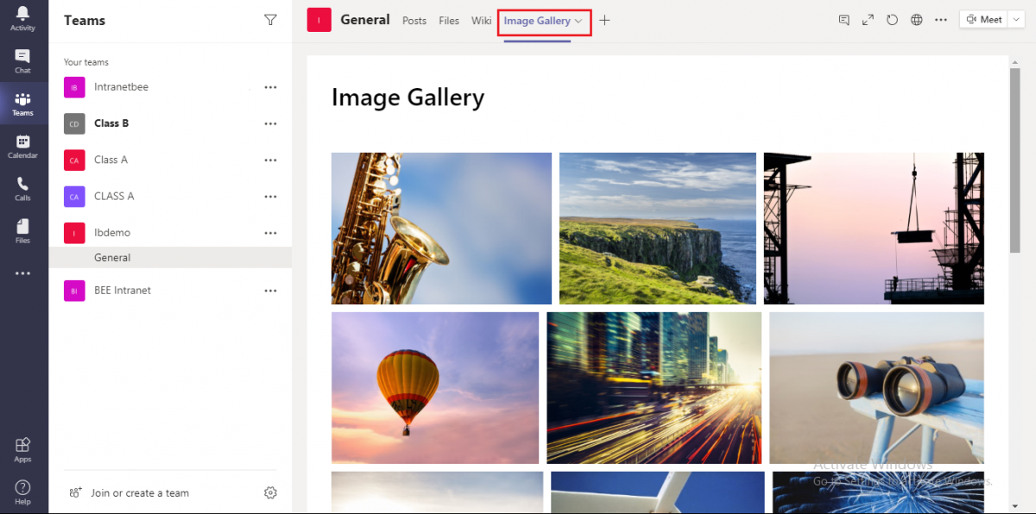Open the hot air balloon image

[x=435, y=388]
